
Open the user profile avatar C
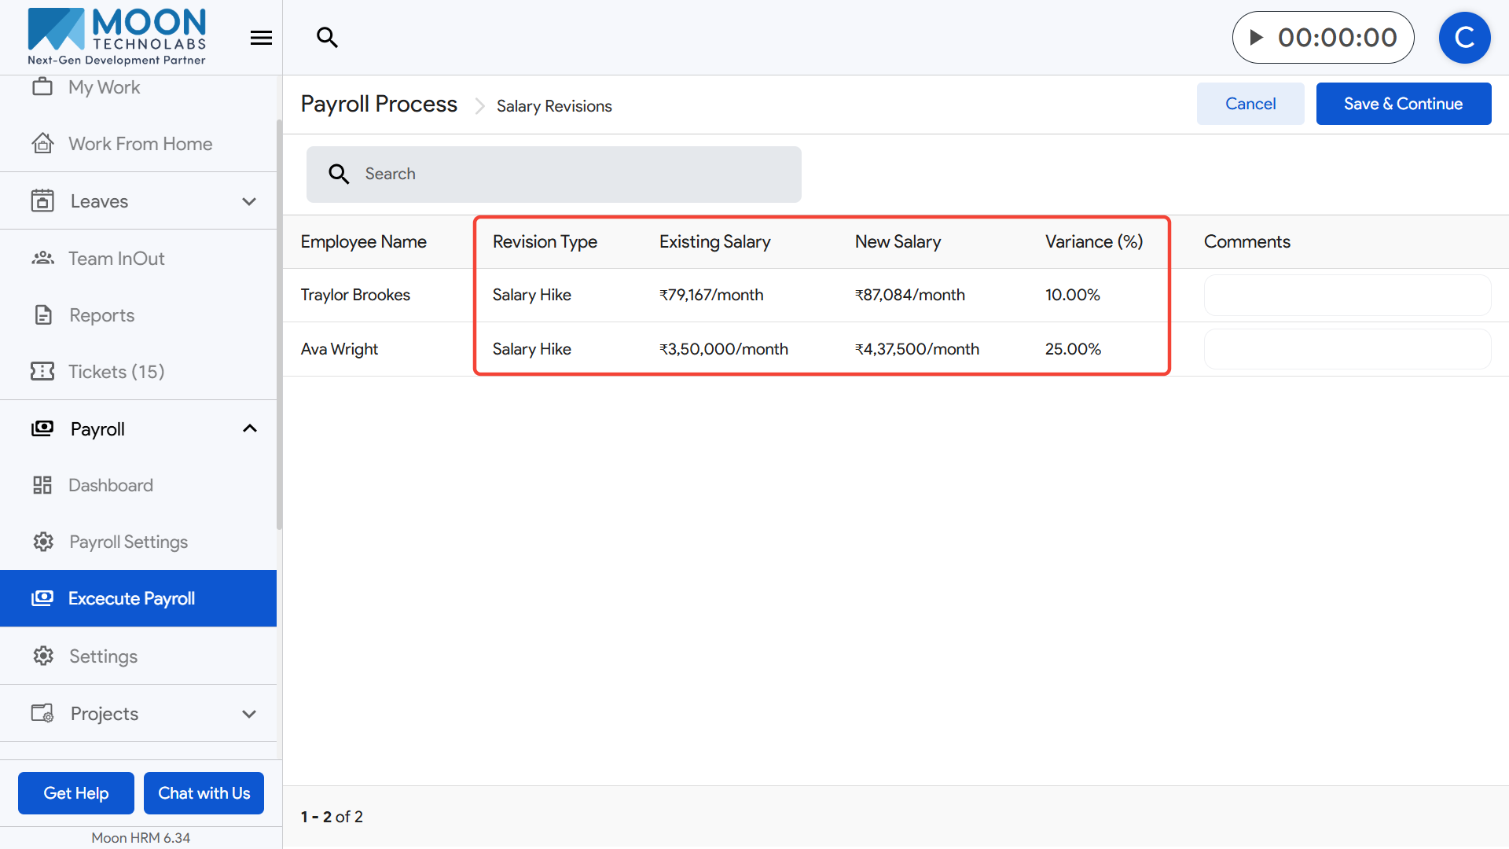[1464, 38]
